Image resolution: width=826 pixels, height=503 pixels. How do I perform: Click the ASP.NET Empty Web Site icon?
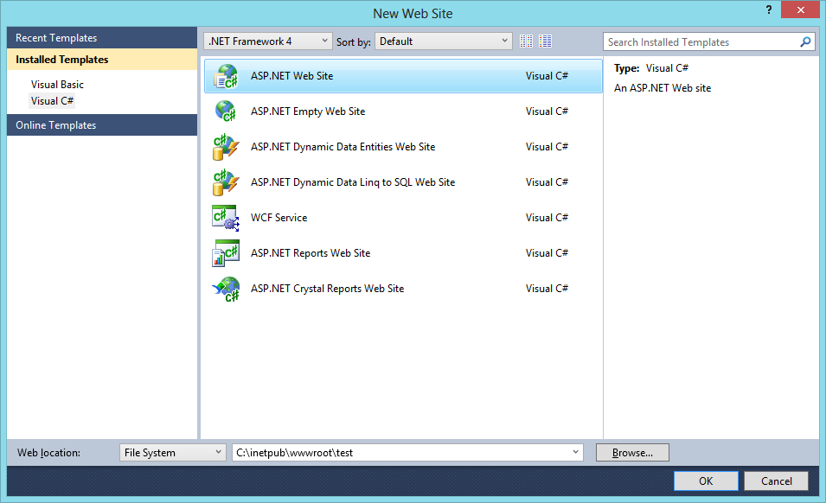coord(226,111)
